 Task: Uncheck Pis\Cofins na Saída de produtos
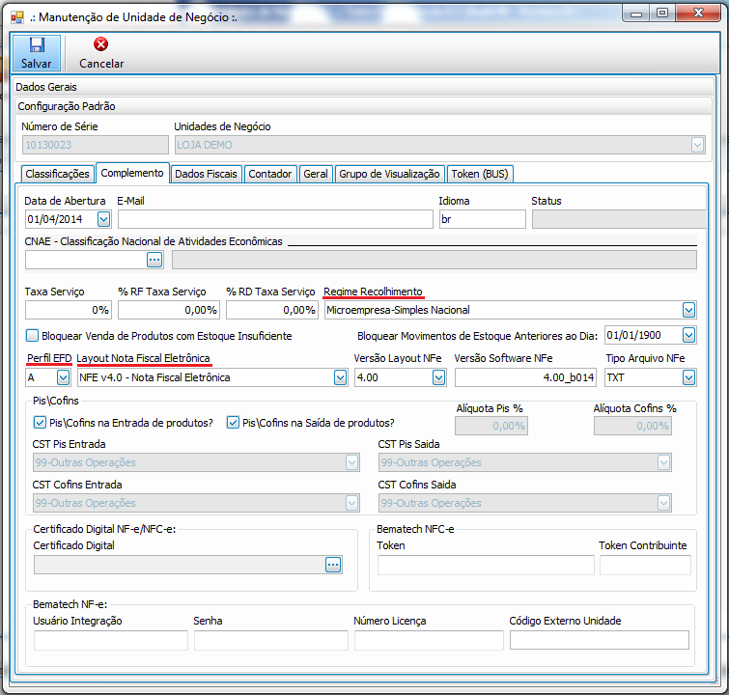click(x=233, y=423)
